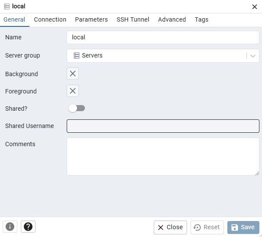Click the server icon beside local title
The image size is (262, 237).
7,6
